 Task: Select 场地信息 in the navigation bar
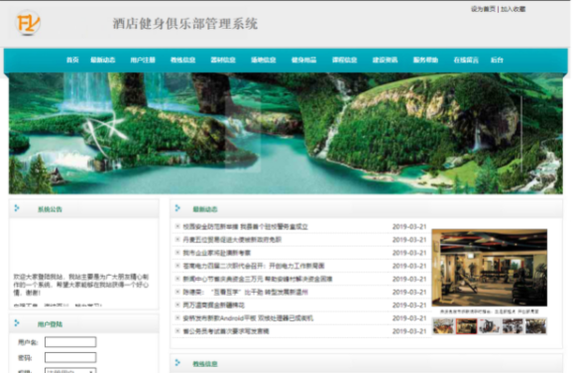click(263, 60)
